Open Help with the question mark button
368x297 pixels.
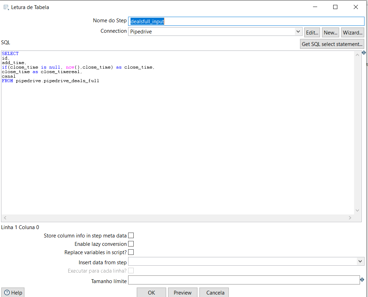(13, 292)
